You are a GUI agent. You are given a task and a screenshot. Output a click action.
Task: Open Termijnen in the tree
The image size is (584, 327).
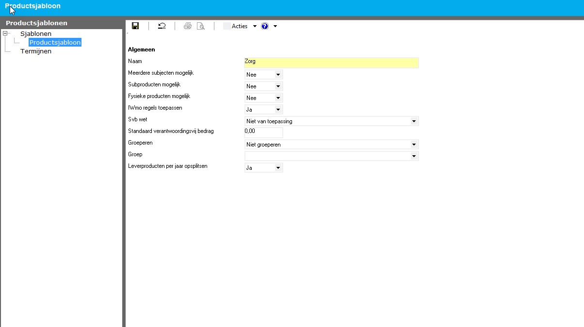coord(35,51)
